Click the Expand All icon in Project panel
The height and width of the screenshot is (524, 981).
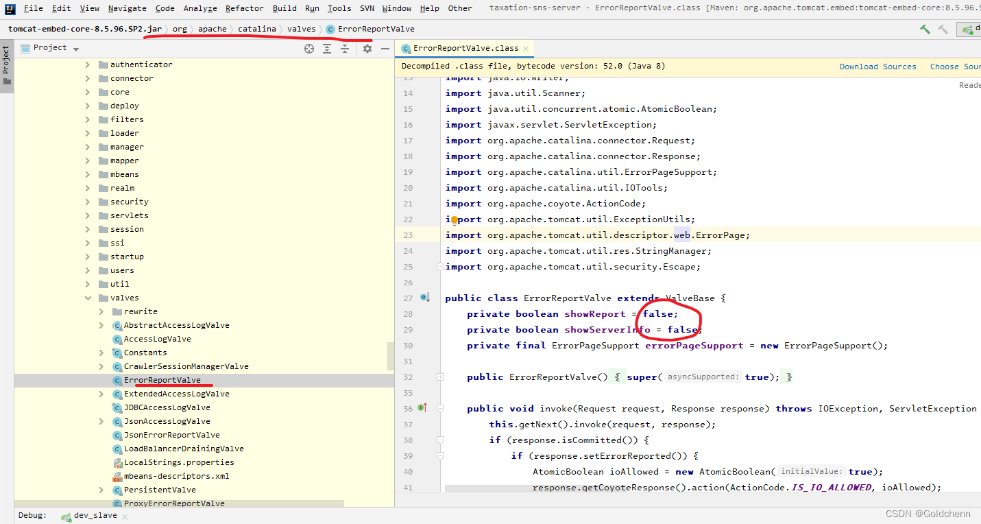pos(327,48)
